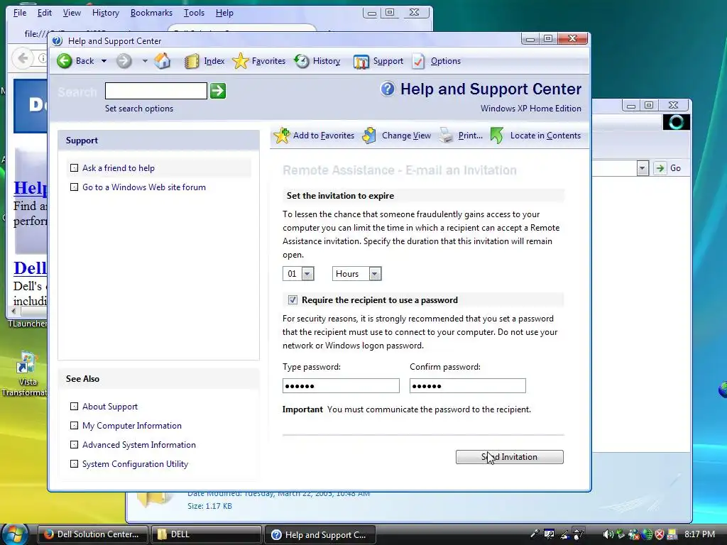Click the Safely Remove Hardware tray icon
727x545 pixels.
pyautogui.click(x=621, y=534)
